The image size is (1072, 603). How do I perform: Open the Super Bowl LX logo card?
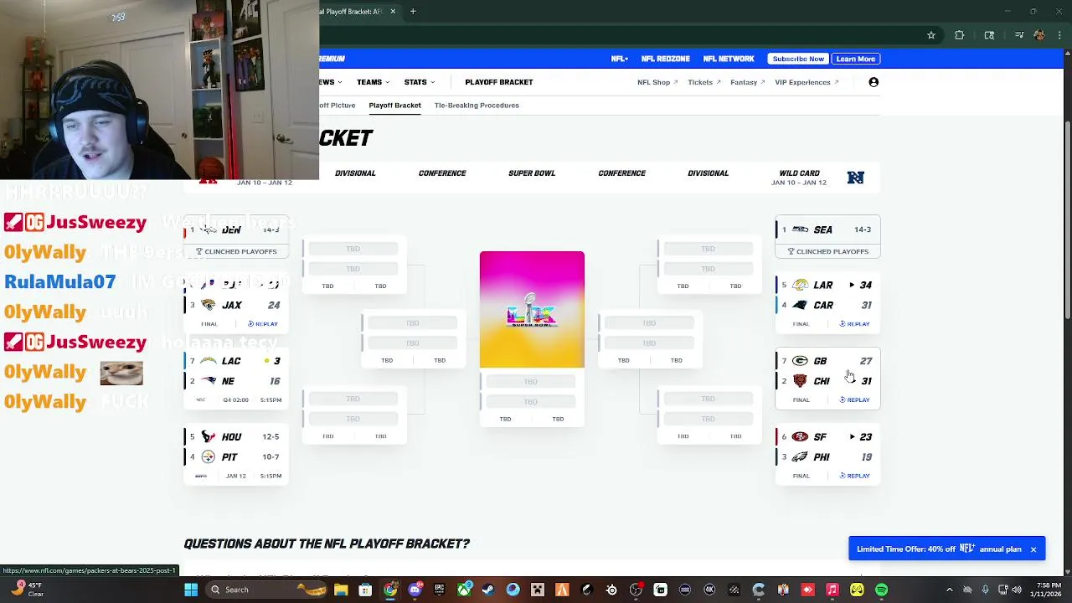532,309
